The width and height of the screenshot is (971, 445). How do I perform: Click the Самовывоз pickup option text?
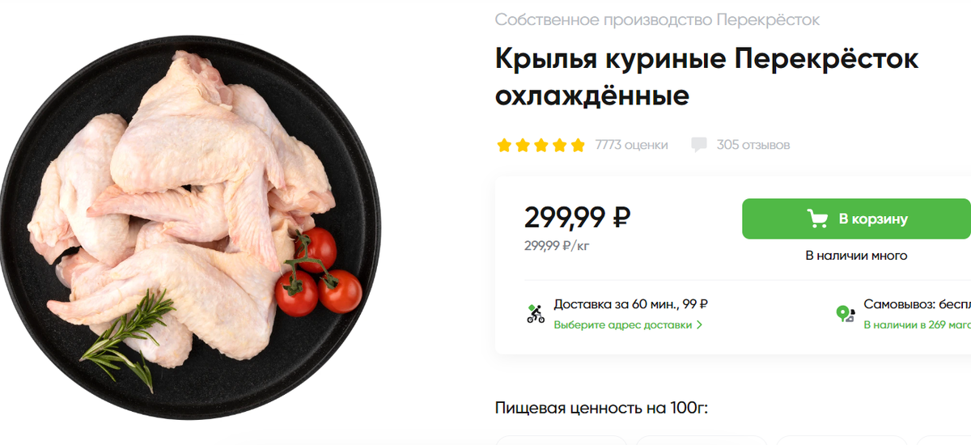click(917, 305)
